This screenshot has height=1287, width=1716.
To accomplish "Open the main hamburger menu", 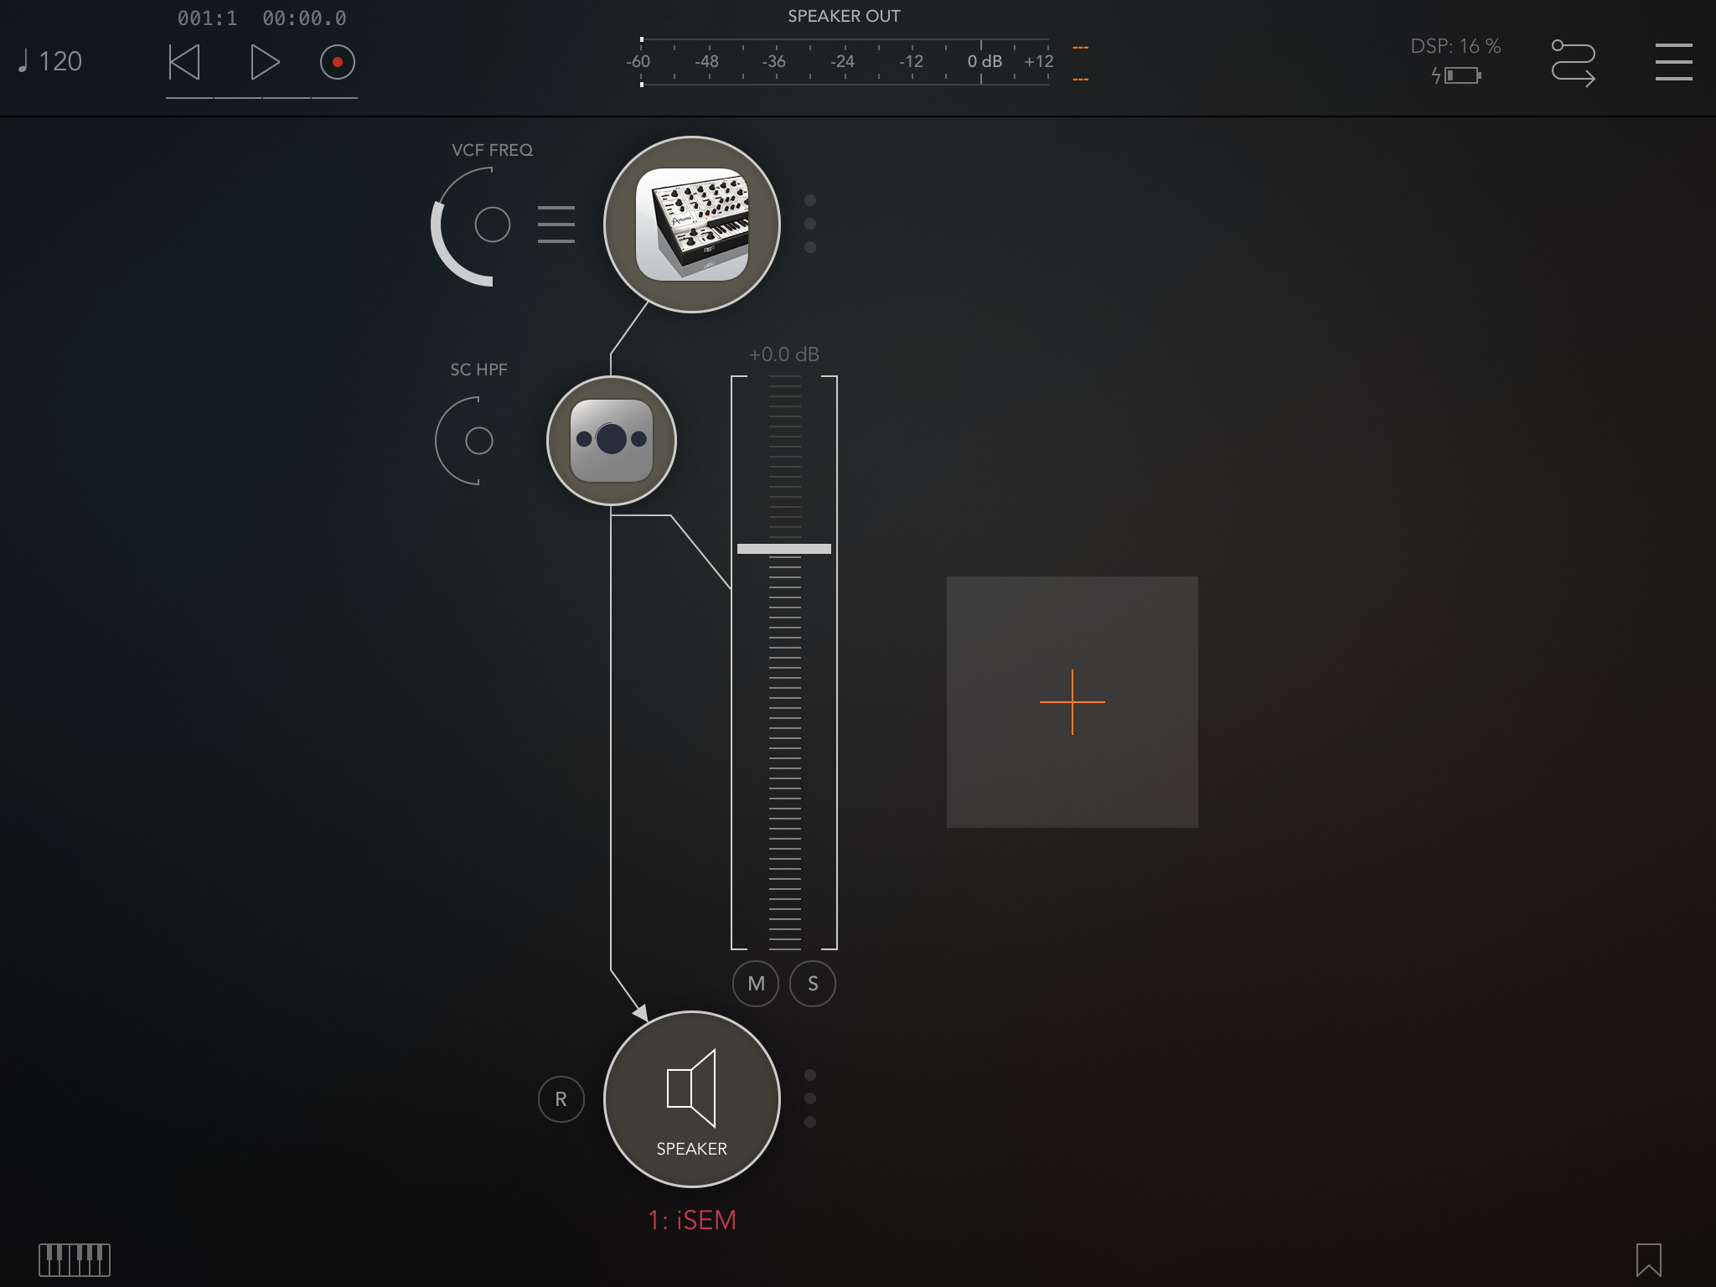I will pyautogui.click(x=1673, y=63).
